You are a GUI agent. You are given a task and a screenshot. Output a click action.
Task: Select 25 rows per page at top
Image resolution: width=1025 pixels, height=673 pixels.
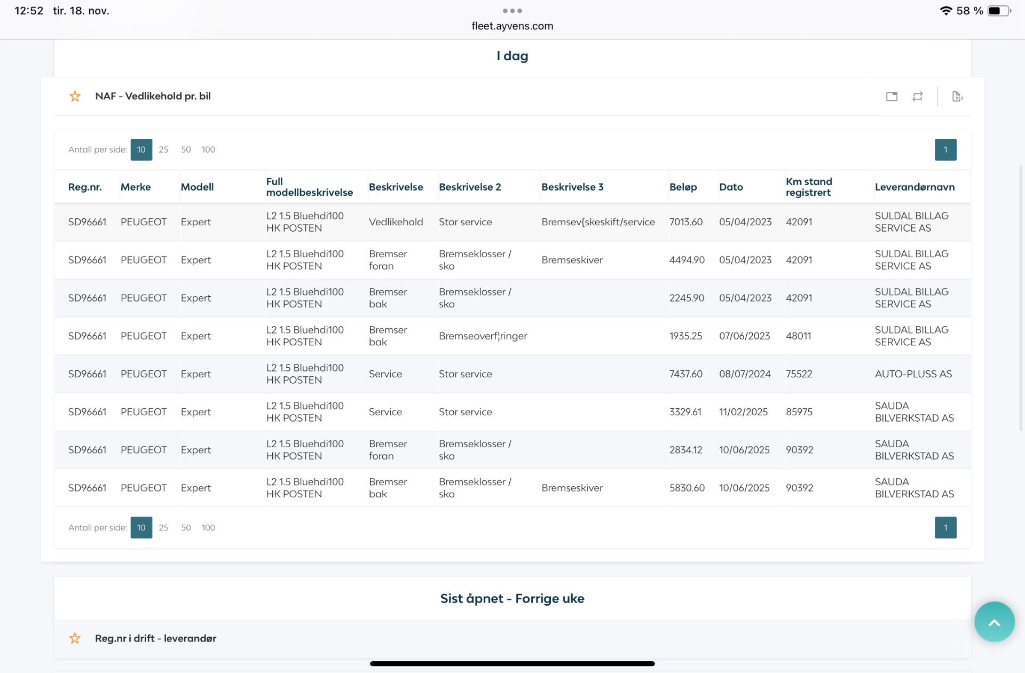point(163,149)
